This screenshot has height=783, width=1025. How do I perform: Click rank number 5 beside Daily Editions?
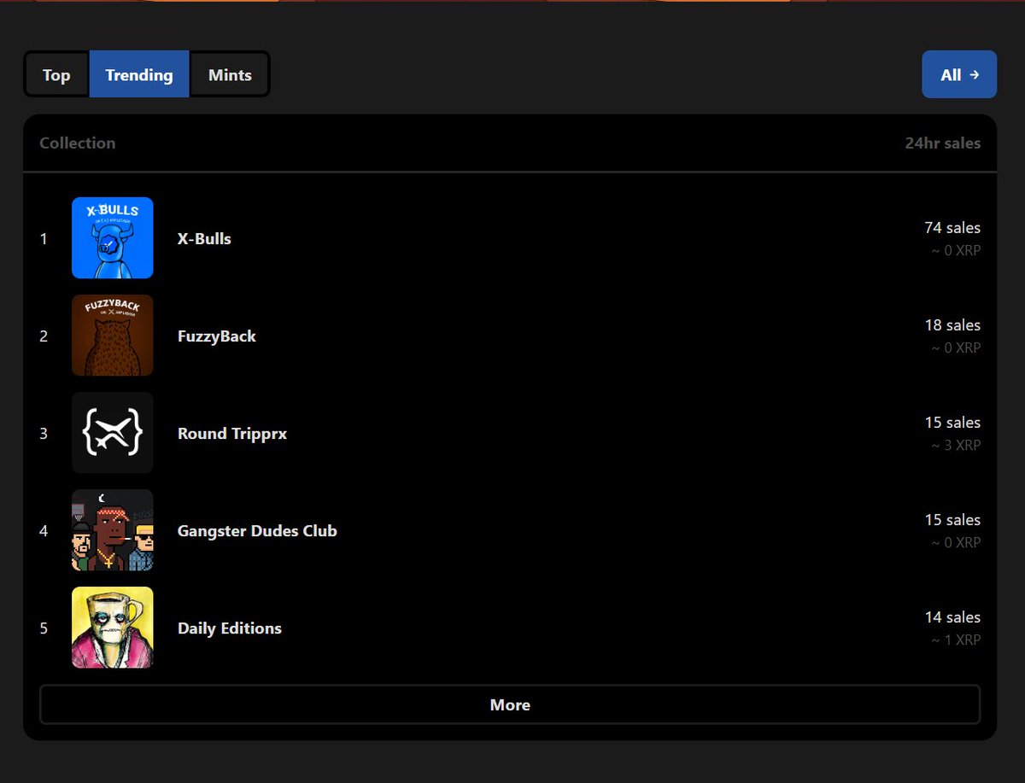click(x=44, y=628)
